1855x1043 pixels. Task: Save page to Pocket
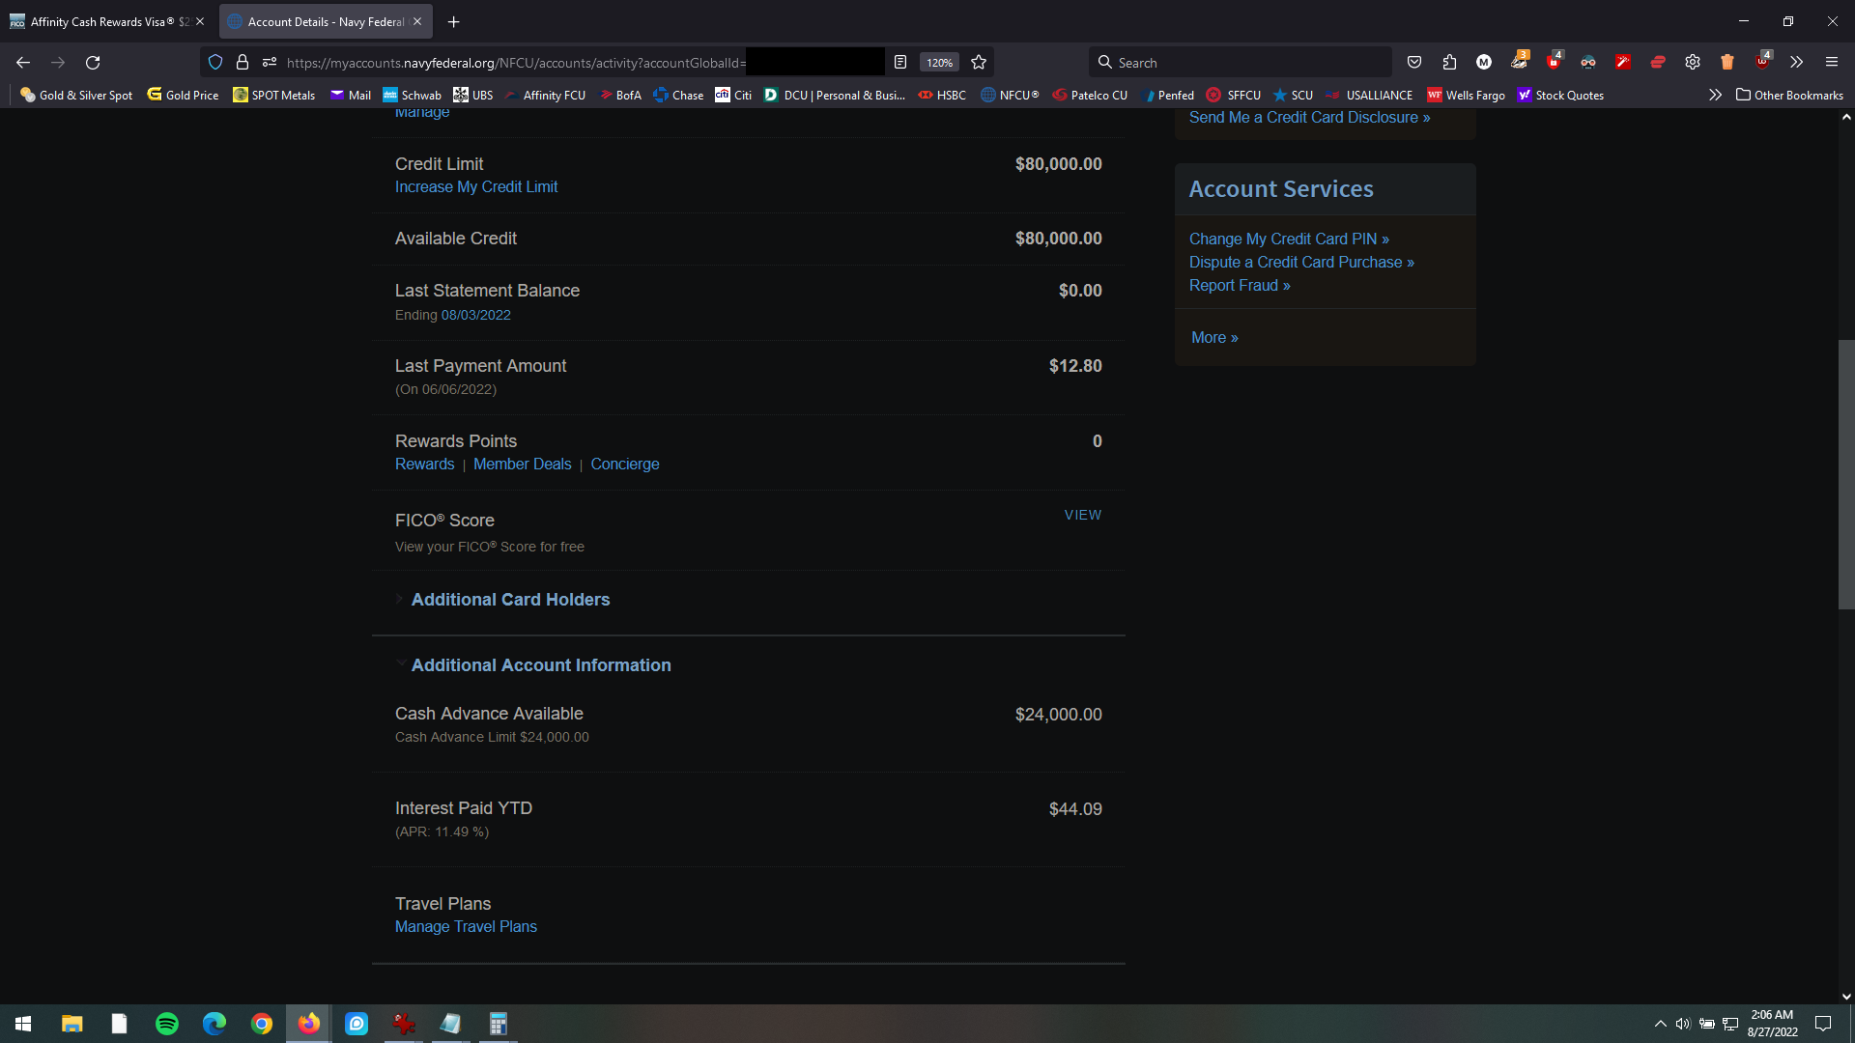coord(1414,63)
